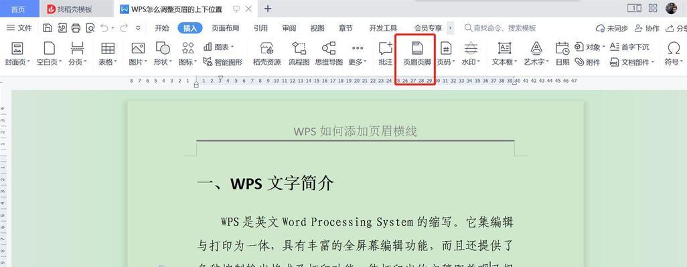
Task: Apply 首字下沉 drop cap
Action: tap(629, 47)
